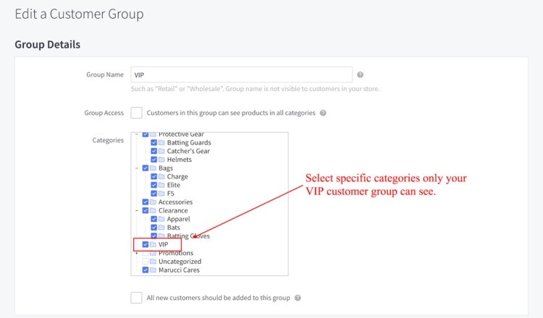This screenshot has height=318, width=543.
Task: Collapse the Clearance category branch
Action: pos(136,211)
